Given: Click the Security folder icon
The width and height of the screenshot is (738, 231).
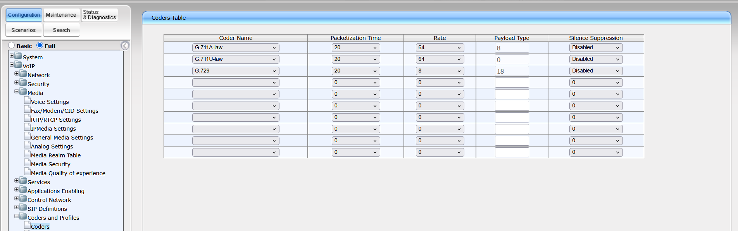Looking at the screenshot, I should 23,83.
